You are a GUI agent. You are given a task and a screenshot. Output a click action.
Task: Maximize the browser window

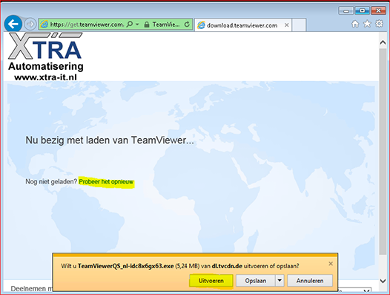point(362,10)
